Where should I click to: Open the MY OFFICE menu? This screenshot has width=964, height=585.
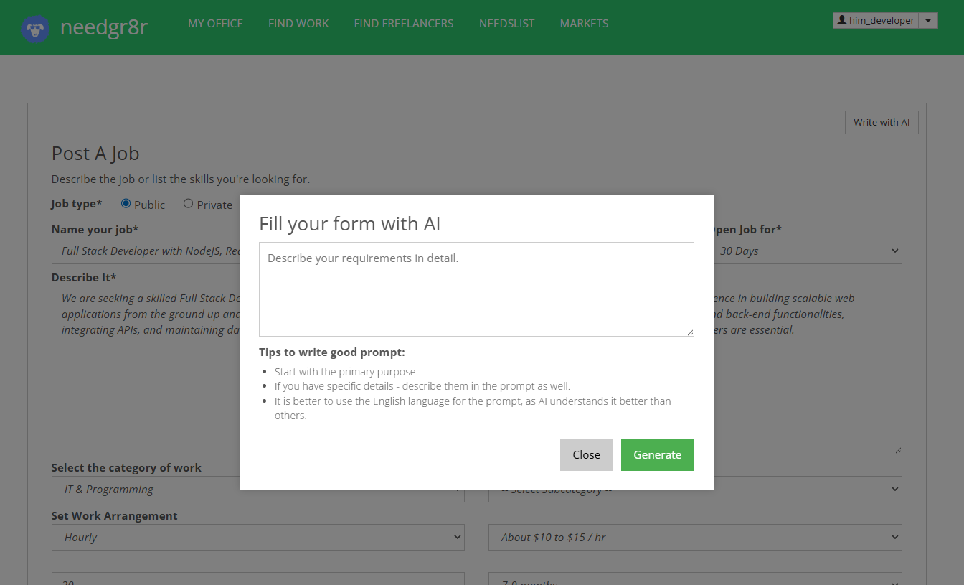215,23
